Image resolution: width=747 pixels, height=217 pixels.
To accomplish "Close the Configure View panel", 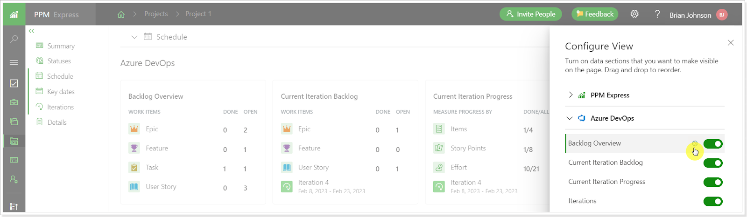I will pyautogui.click(x=731, y=42).
